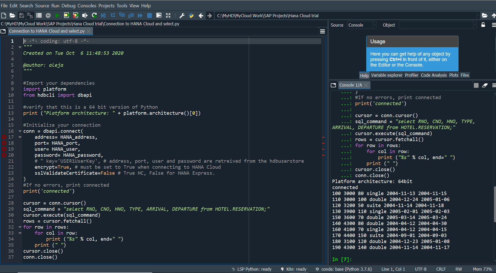This screenshot has height=273, width=496.
Task: Toggle the breakpoint on line 19
Action: (x=4, y=149)
